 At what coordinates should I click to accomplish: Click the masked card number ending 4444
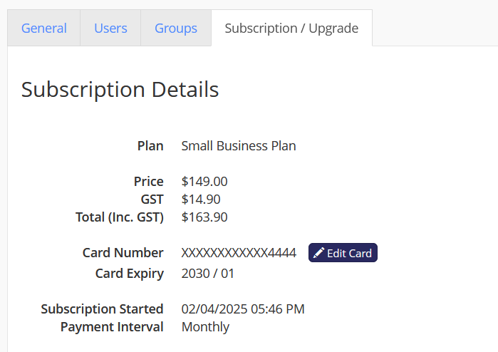point(239,253)
